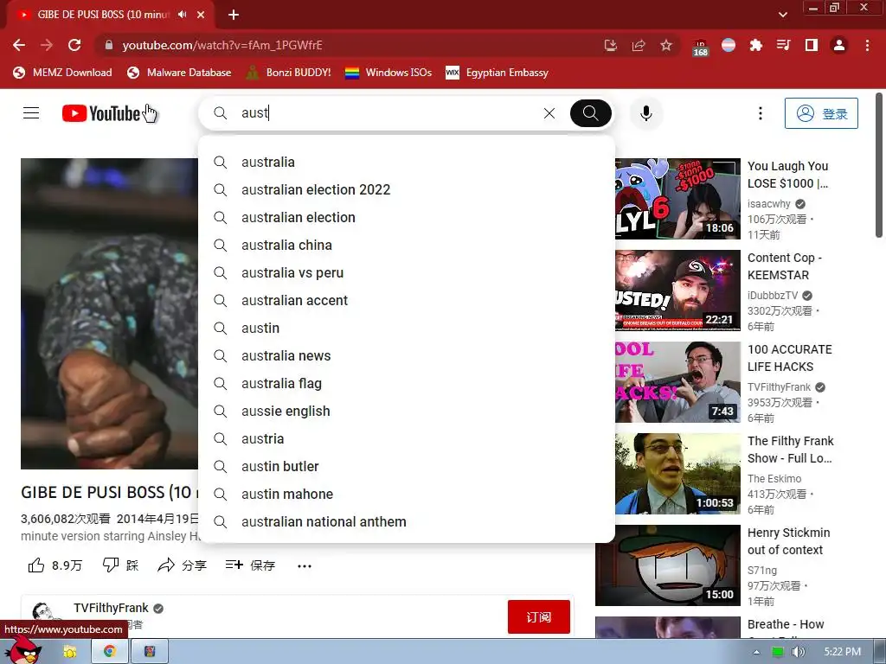Open the taskbar volume speaker icon

point(798,652)
